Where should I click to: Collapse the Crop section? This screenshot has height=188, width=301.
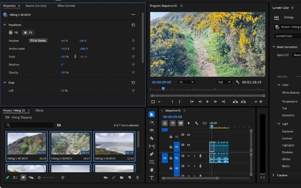[x=5, y=83]
